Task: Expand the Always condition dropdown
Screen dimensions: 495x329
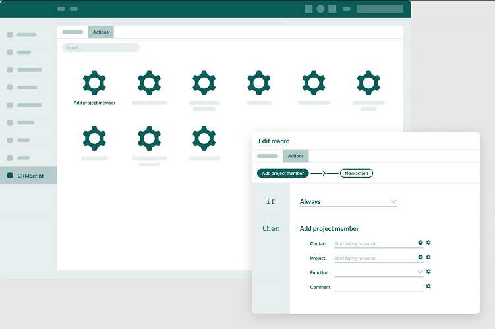Action: coord(348,202)
